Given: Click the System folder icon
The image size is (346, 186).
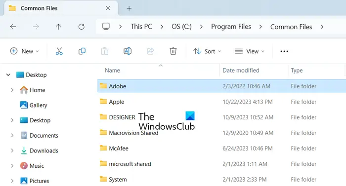Looking at the screenshot, I should (103, 179).
